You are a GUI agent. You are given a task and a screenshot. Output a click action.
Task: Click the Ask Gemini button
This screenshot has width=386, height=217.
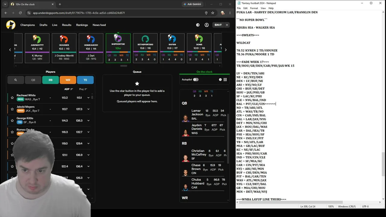(192, 4)
